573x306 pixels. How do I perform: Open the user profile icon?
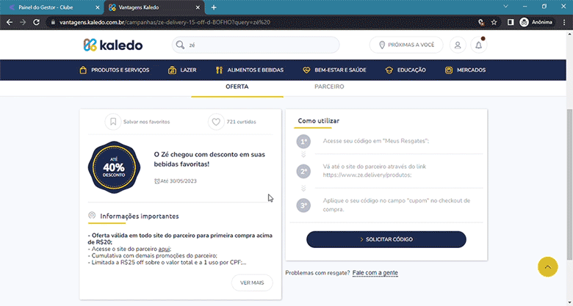click(458, 45)
